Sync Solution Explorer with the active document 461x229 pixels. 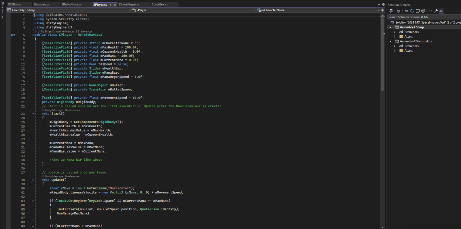(407, 11)
